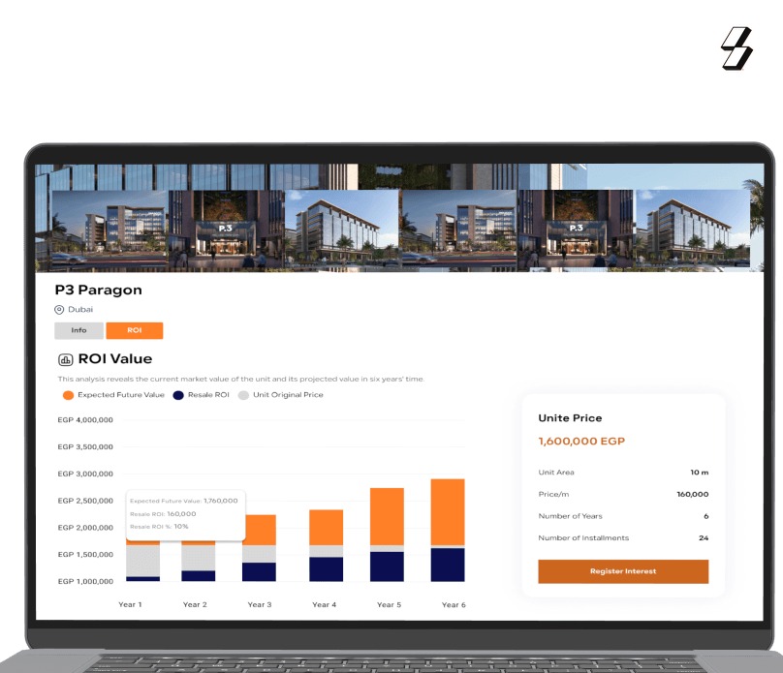Click the Price/m value "160,000"
This screenshot has height=673, width=783.
pyautogui.click(x=693, y=495)
